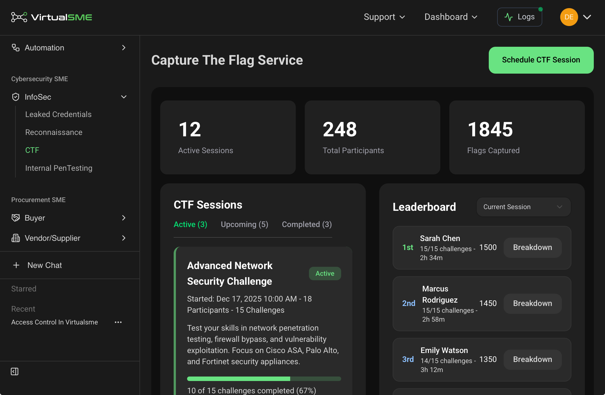View Sarah Chen's score Breakdown
Viewport: 605px width, 395px height.
[532, 247]
